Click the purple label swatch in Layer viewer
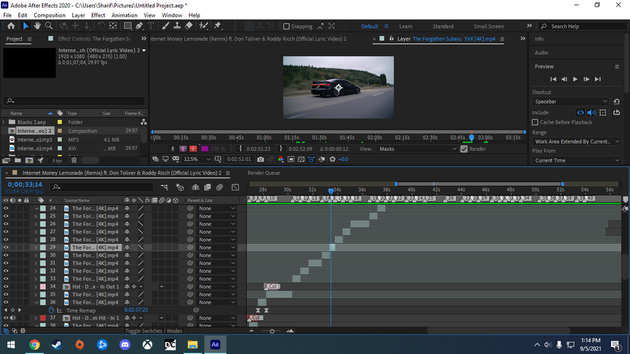Image resolution: width=630 pixels, height=354 pixels. tap(204, 149)
